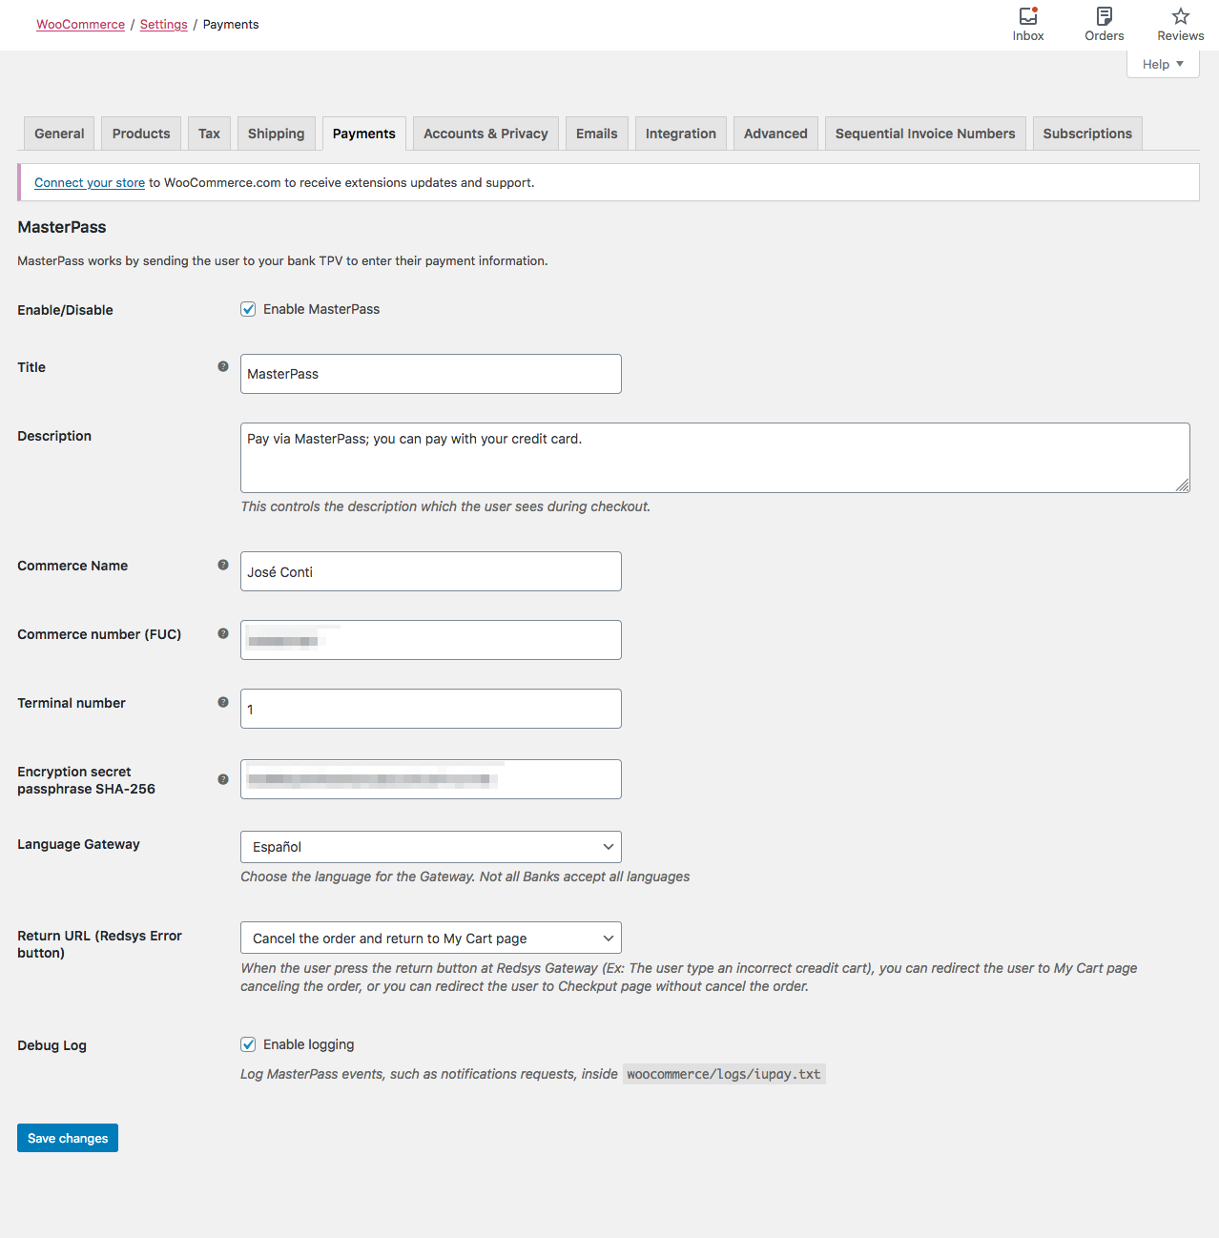Toggle the Enable logging checkbox
1219x1238 pixels.
(x=248, y=1044)
